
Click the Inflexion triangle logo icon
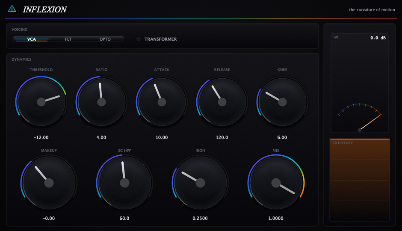click(12, 9)
